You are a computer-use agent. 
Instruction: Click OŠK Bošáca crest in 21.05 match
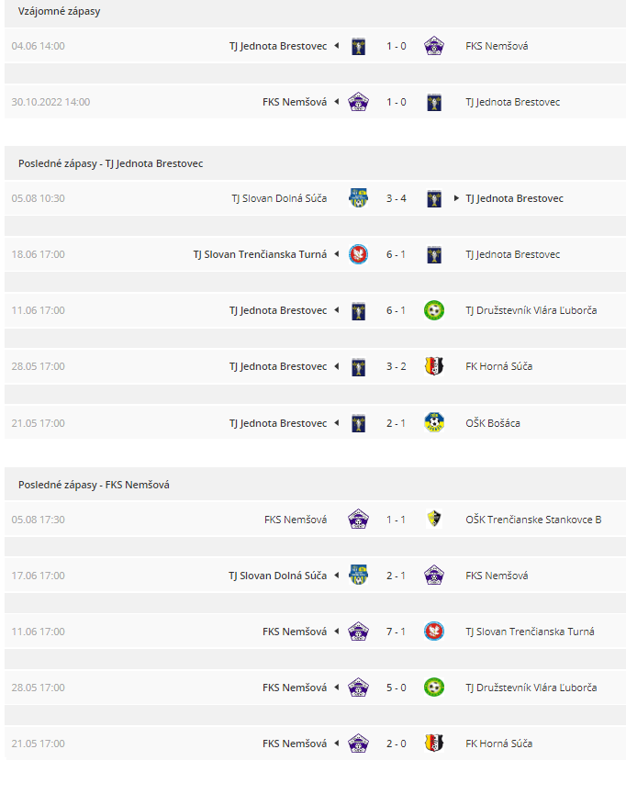point(433,423)
